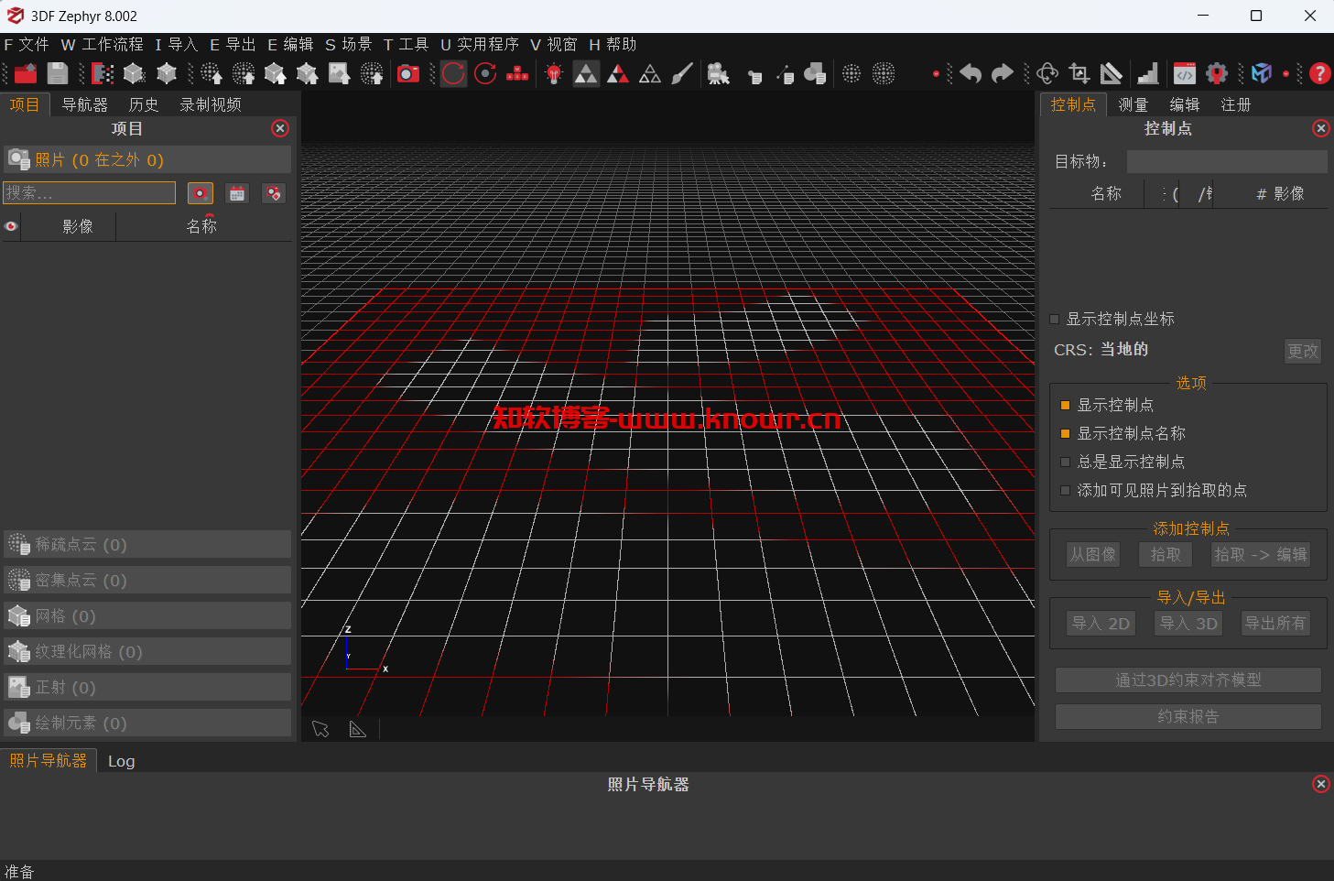Image resolution: width=1334 pixels, height=881 pixels.
Task: Expand the 绘制元素 (0) section
Action: point(147,723)
